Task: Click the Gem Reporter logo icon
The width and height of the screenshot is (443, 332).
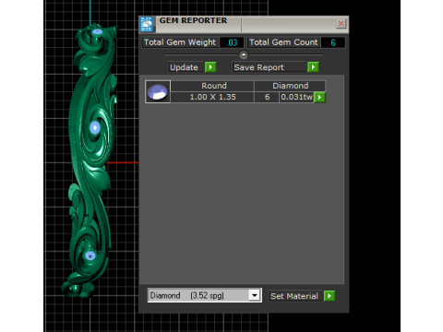Action: point(147,24)
